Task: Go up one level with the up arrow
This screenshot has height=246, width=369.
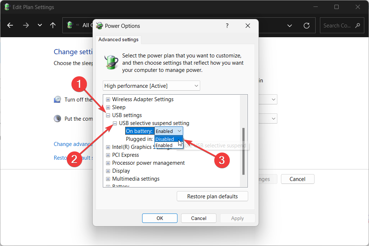Action: click(53, 25)
